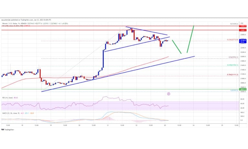Click the lower red resistance price tag
This screenshot has width=248, height=149.
[243, 30]
